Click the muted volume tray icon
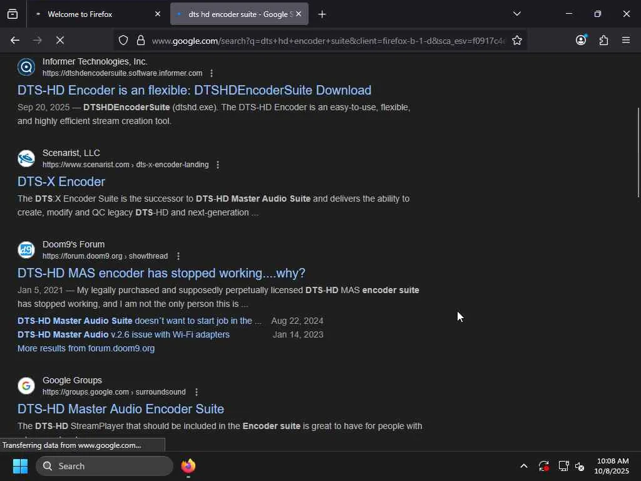641x481 pixels. pos(580,466)
